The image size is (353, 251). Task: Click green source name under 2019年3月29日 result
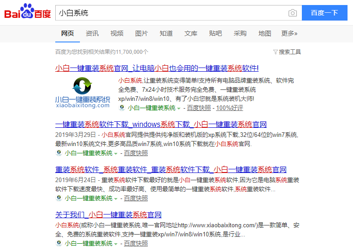tap(89, 153)
